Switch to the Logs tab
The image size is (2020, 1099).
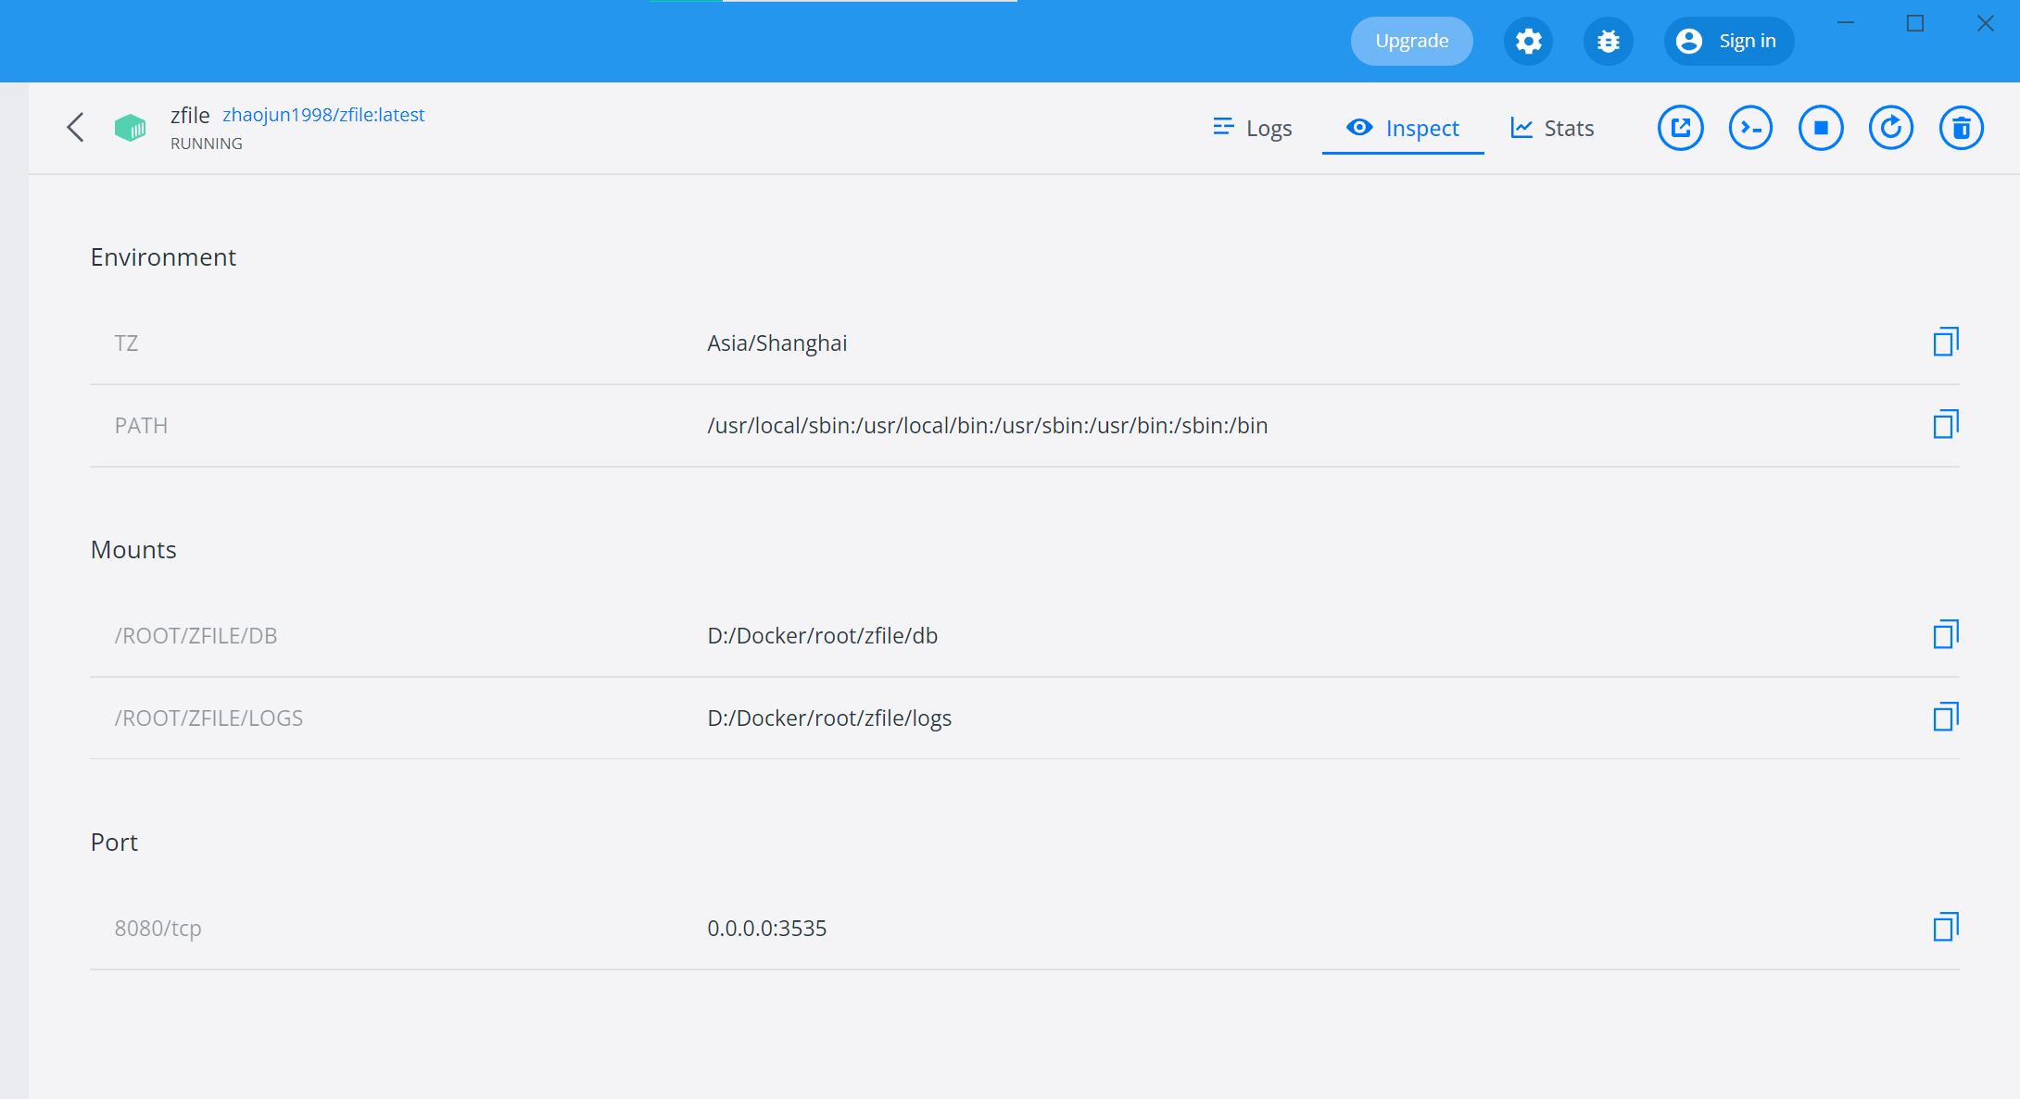tap(1253, 128)
